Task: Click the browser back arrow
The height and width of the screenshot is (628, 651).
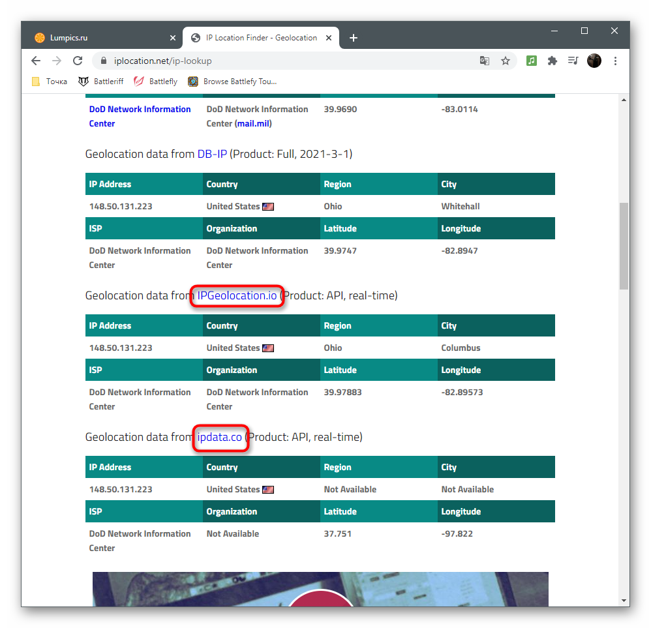Action: (36, 61)
